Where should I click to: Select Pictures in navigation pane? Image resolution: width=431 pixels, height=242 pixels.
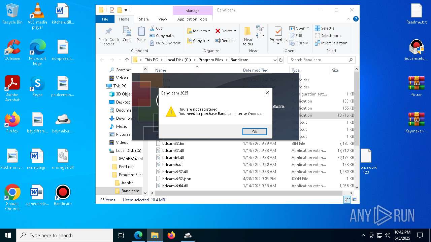(x=123, y=134)
